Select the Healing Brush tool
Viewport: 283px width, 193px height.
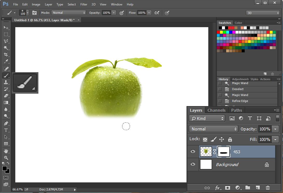coord(6,69)
